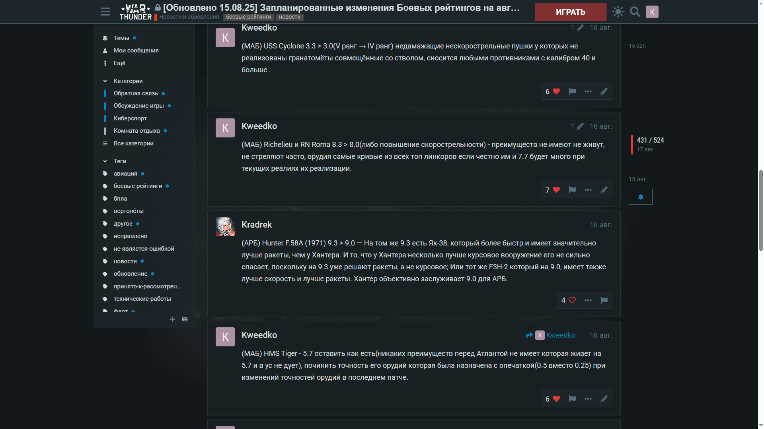764x429 pixels.
Task: Click the ИГРАТЬ button
Action: 570,12
